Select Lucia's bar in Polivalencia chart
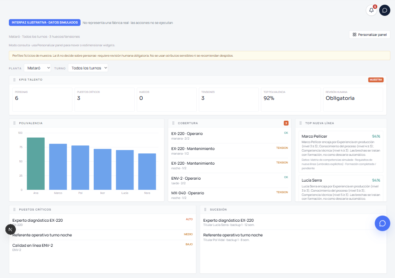The width and height of the screenshot is (395, 278). pyautogui.click(x=125, y=170)
